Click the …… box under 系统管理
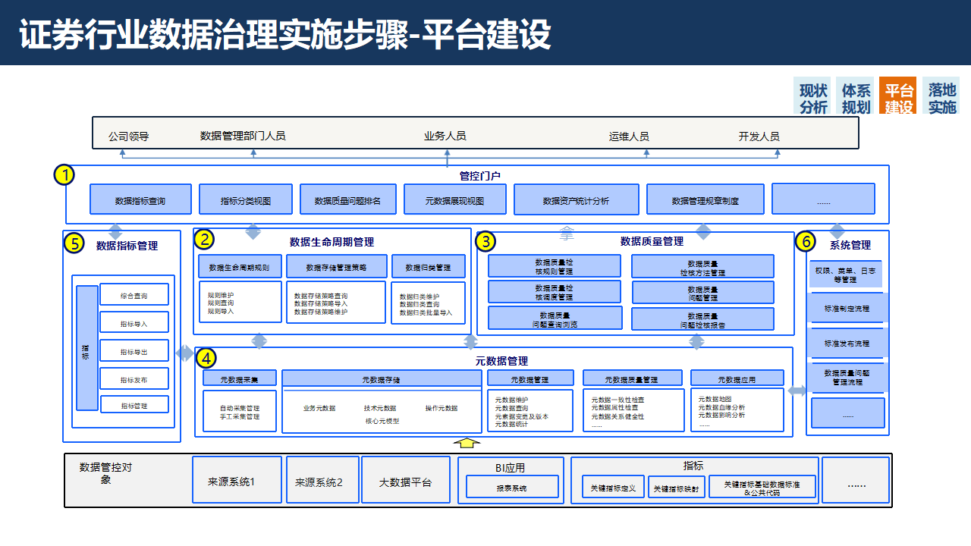 tap(847, 413)
